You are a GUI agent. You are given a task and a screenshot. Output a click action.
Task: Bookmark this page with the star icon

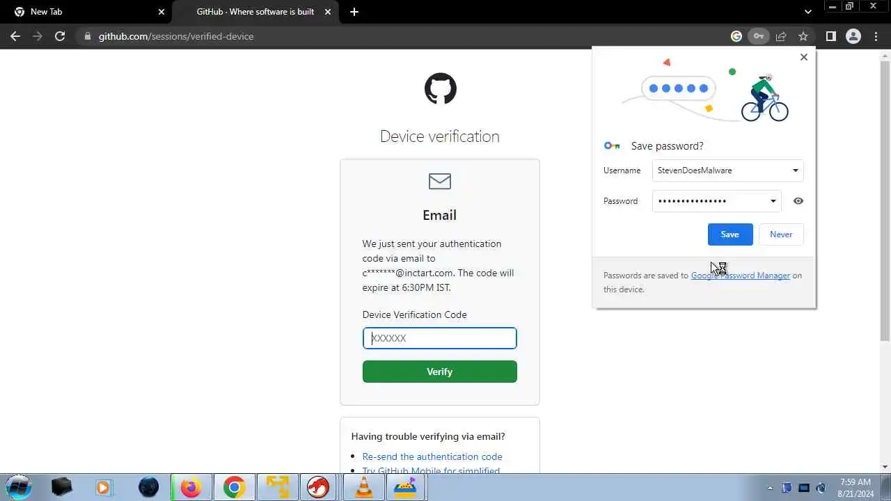803,36
